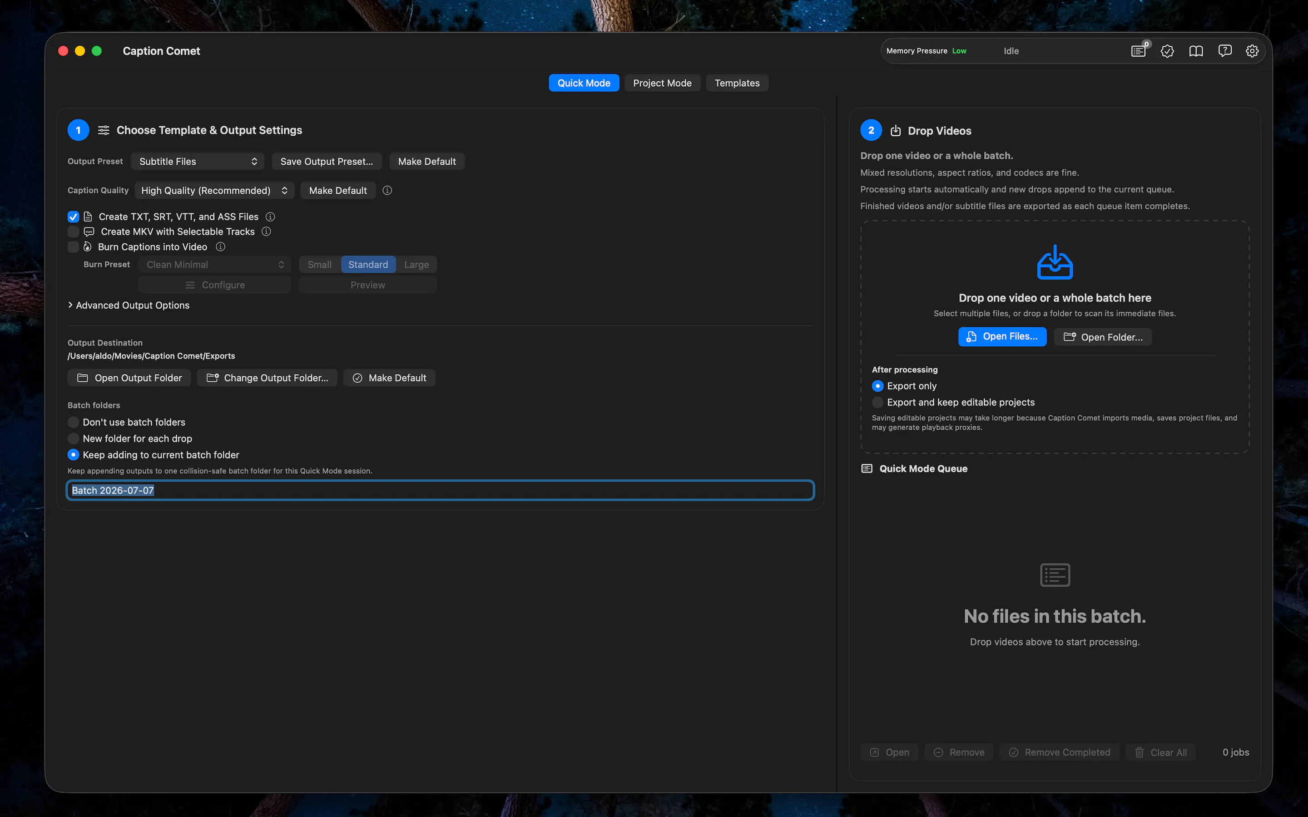Enable Create MKV with Selectable Tracks checkbox

point(74,232)
